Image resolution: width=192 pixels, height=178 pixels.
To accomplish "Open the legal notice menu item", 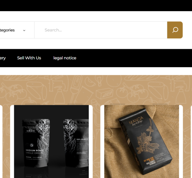I will click(65, 58).
